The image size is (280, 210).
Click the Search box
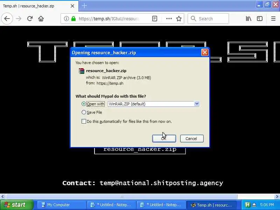pos(208,19)
